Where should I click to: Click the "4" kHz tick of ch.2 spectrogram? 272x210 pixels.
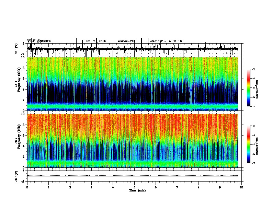pyautogui.click(x=24, y=146)
